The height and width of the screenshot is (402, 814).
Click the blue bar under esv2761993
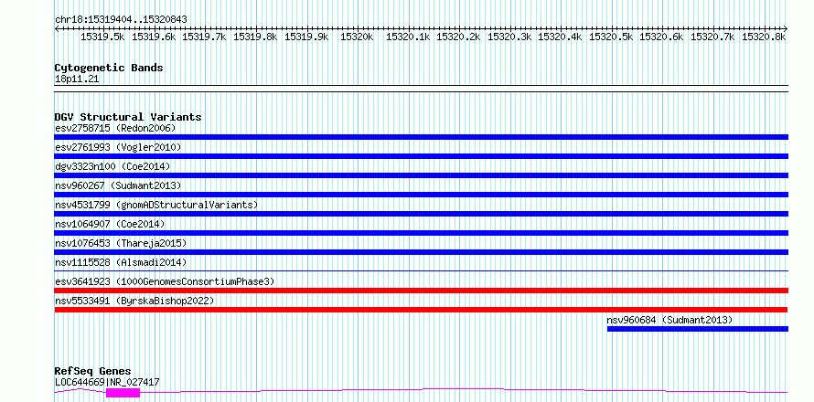(422, 156)
